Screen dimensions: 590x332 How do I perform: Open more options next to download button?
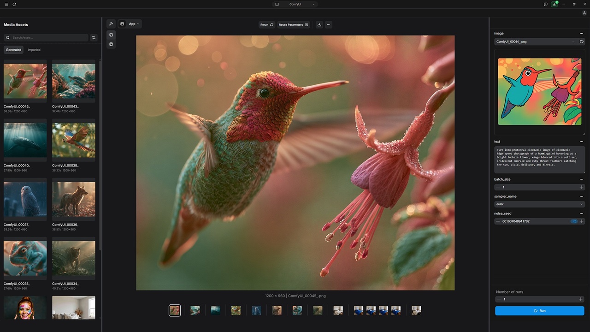(328, 24)
